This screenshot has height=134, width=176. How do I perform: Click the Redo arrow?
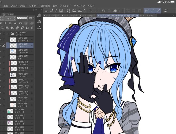(x=96, y=11)
